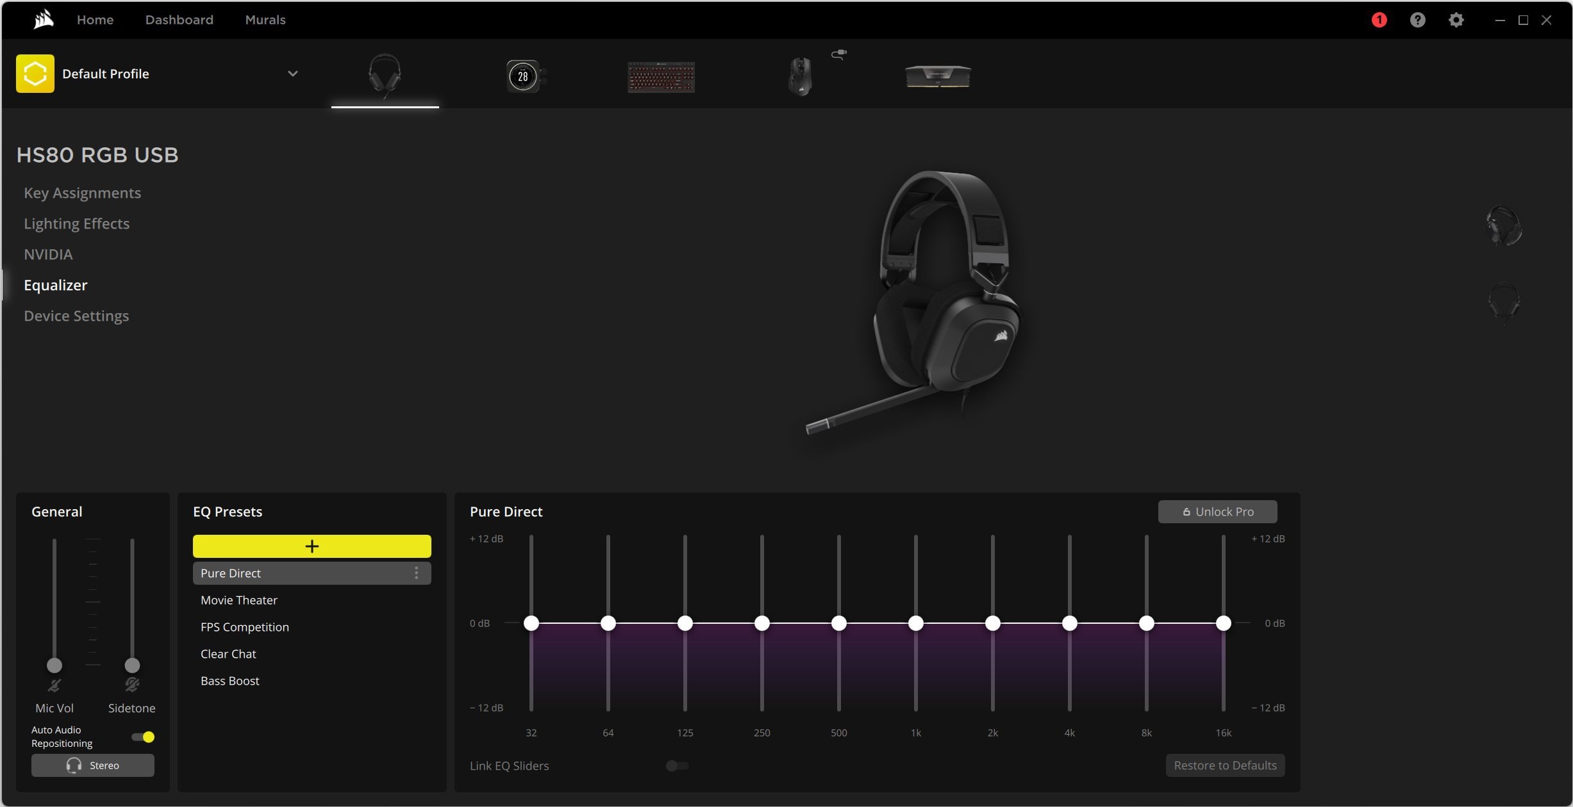1573x807 pixels.
Task: Click the Stereo audio mode button
Action: coord(93,765)
